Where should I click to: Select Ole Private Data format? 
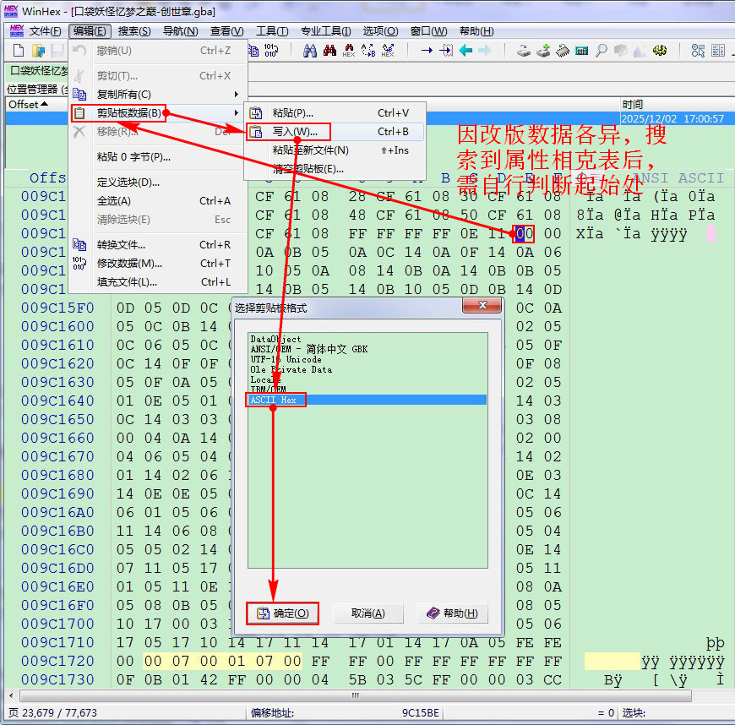click(367, 369)
